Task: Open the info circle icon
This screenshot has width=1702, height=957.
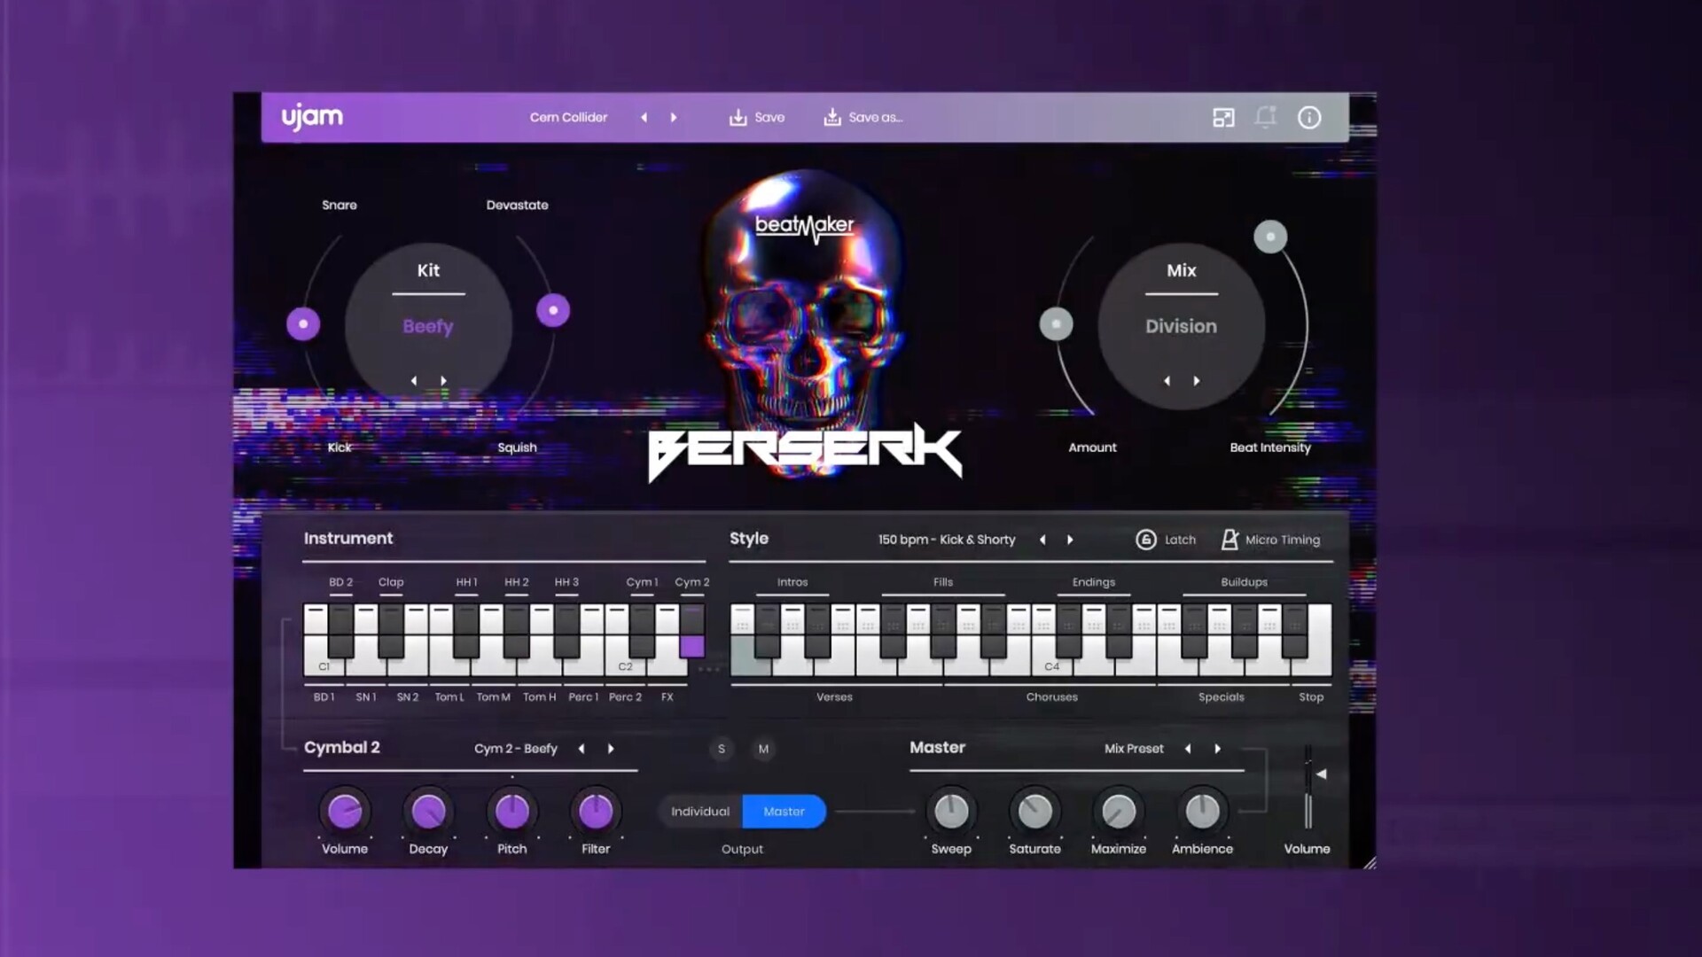Action: [1309, 117]
